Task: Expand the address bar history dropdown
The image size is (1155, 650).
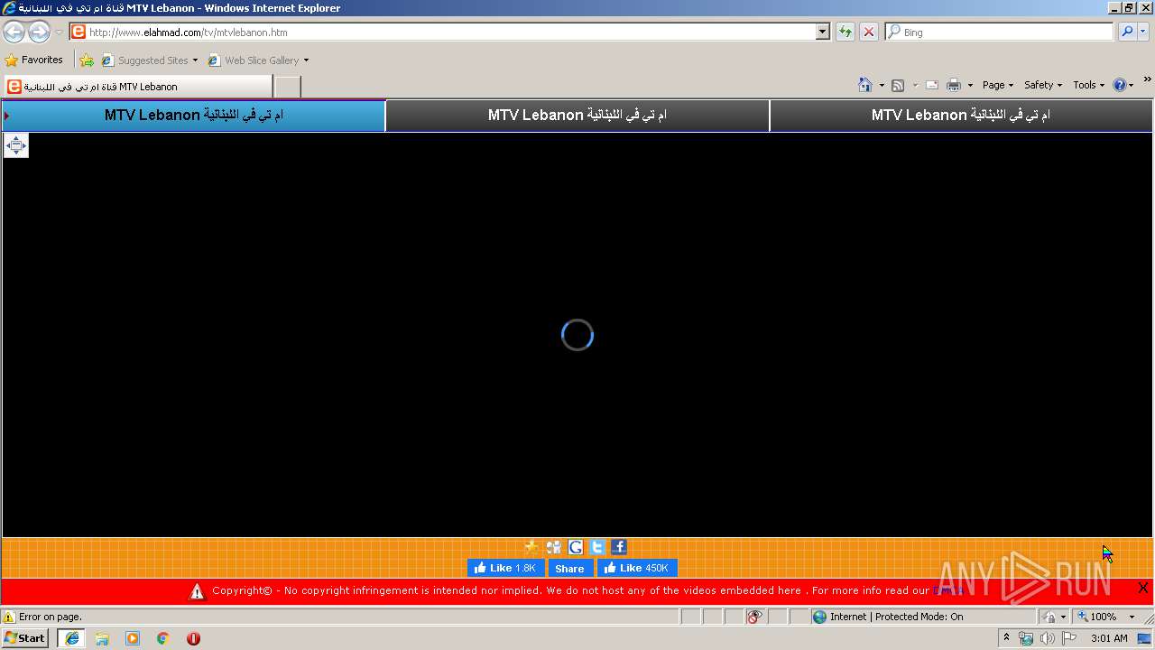Action: [x=823, y=32]
